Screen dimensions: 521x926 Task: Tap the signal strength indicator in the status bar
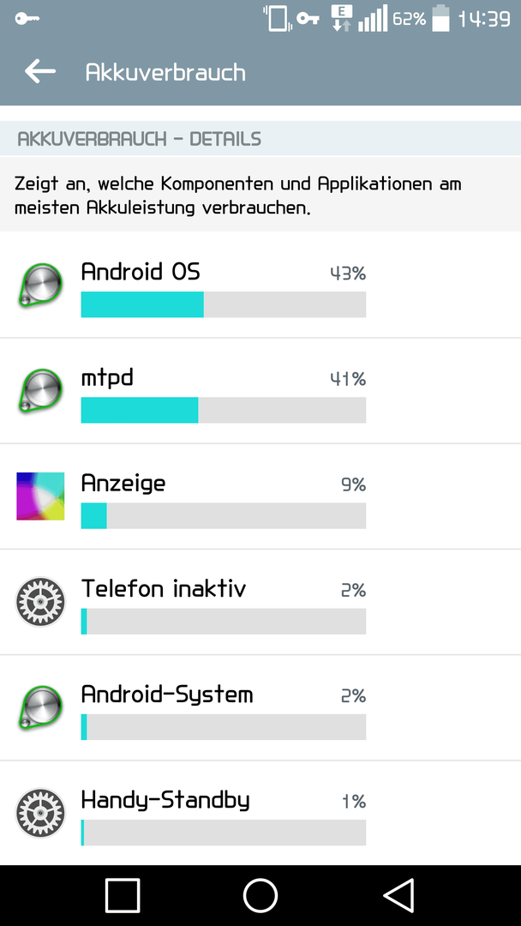click(x=373, y=18)
